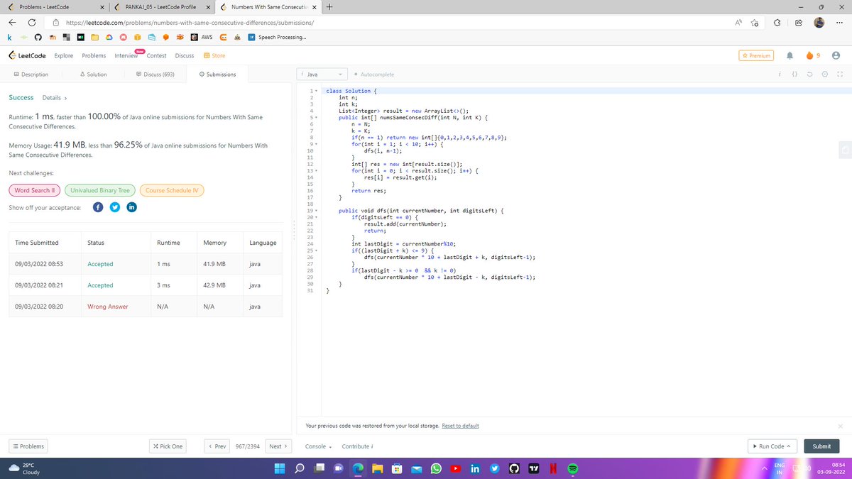Switch to Description tab
The image size is (852, 479).
click(x=31, y=75)
